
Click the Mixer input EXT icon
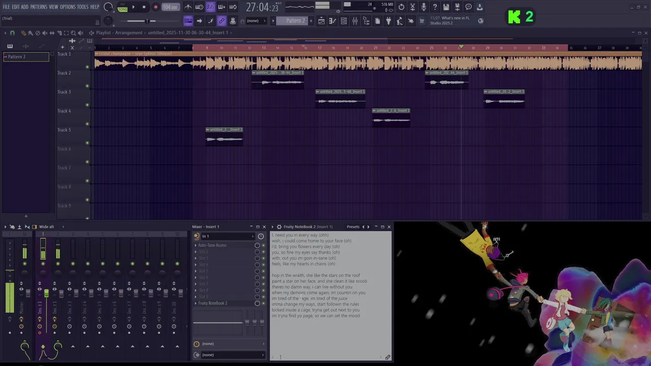(x=197, y=236)
